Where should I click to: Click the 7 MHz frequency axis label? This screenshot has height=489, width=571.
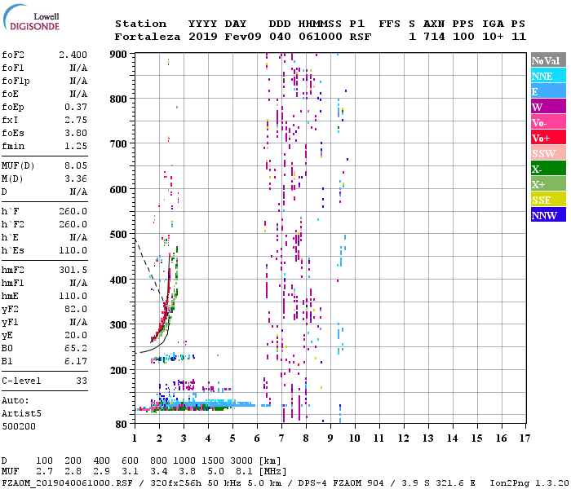(x=281, y=438)
